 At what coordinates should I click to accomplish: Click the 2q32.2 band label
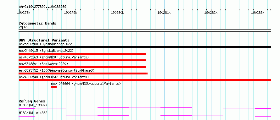[25, 27]
